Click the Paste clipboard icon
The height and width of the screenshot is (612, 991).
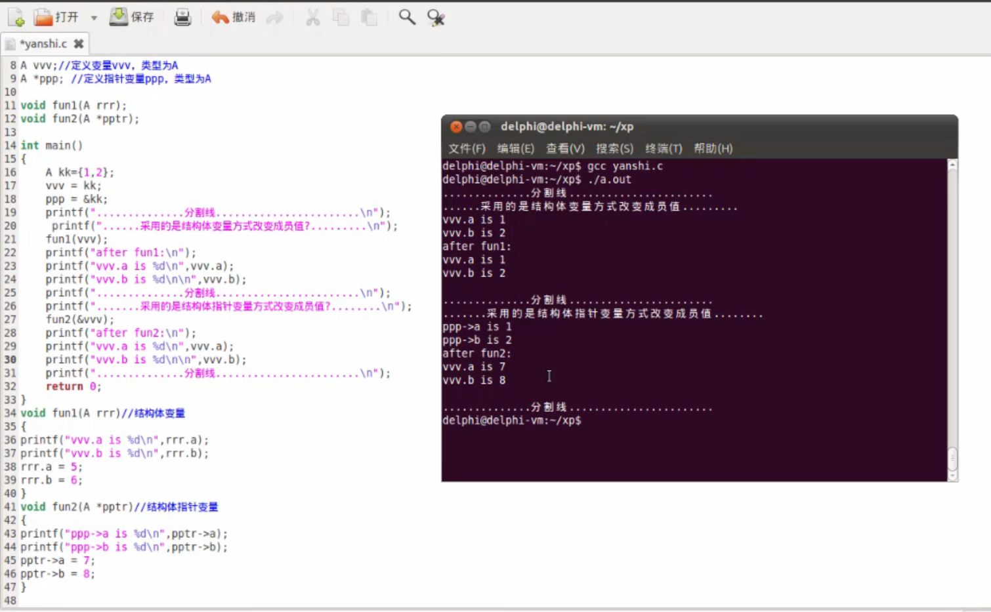point(369,17)
